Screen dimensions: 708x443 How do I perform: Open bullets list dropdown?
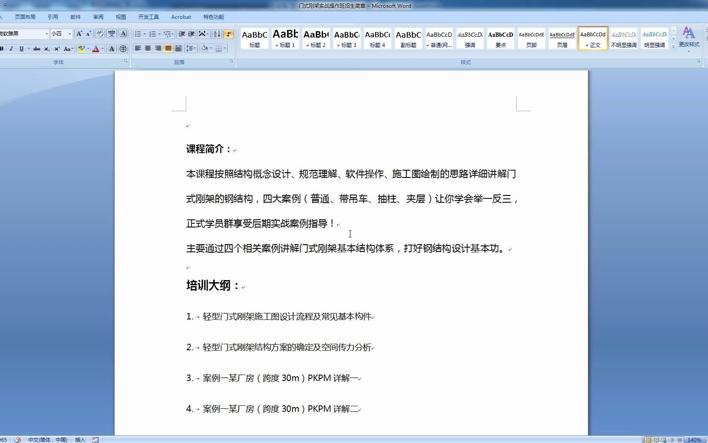144,34
